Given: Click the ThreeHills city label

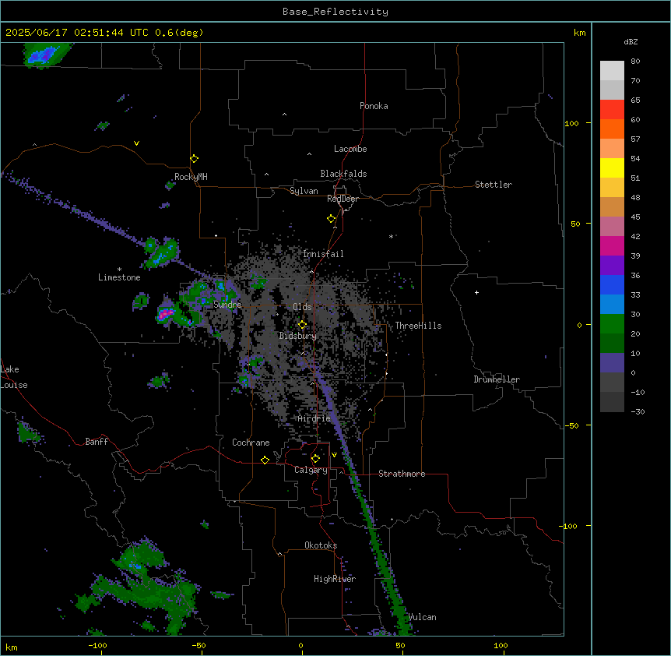Looking at the screenshot, I should click(x=418, y=326).
